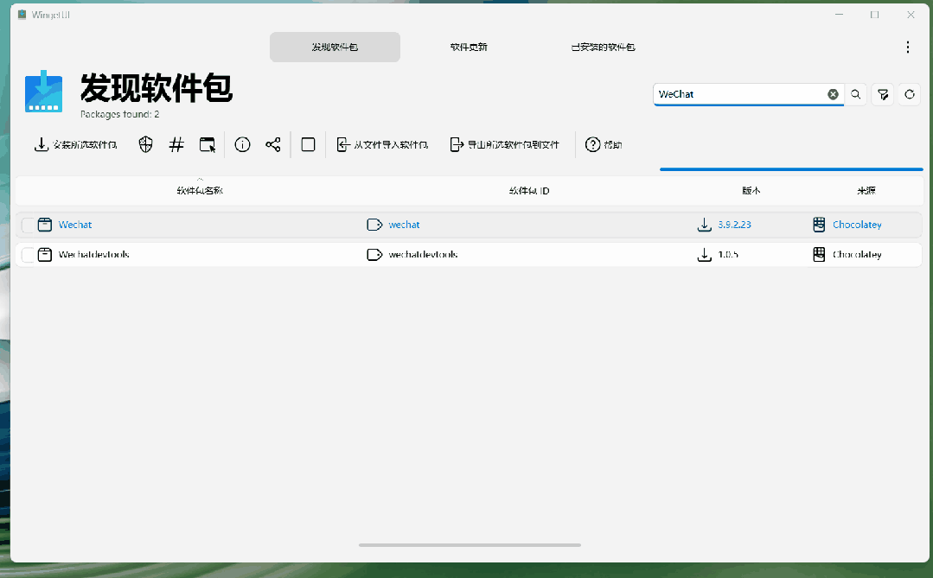
Task: Click install selected packages button
Action: 75,144
